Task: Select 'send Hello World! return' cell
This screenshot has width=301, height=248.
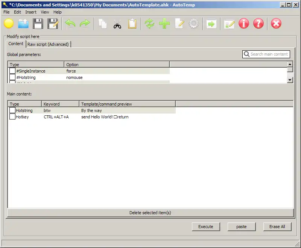Action: tap(105, 117)
